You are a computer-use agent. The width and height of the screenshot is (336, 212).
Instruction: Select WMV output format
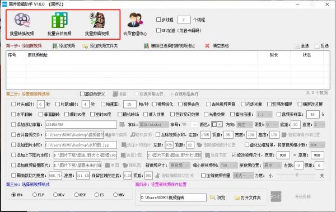tap(115, 195)
